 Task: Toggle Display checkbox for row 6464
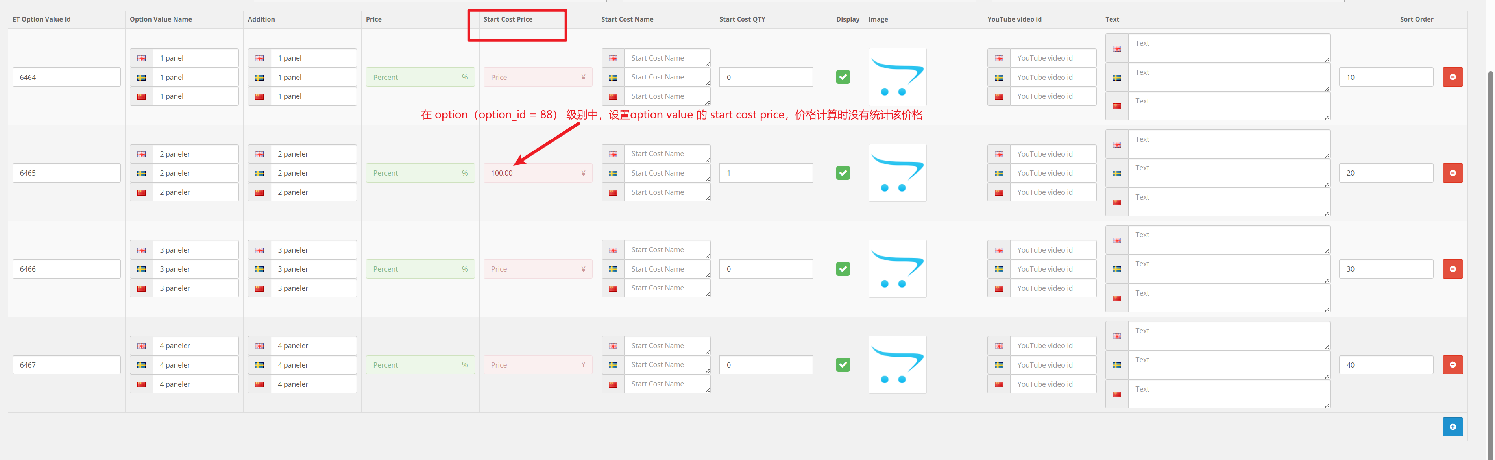pyautogui.click(x=843, y=77)
